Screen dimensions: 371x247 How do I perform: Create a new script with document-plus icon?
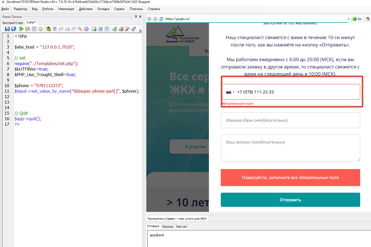point(94,29)
